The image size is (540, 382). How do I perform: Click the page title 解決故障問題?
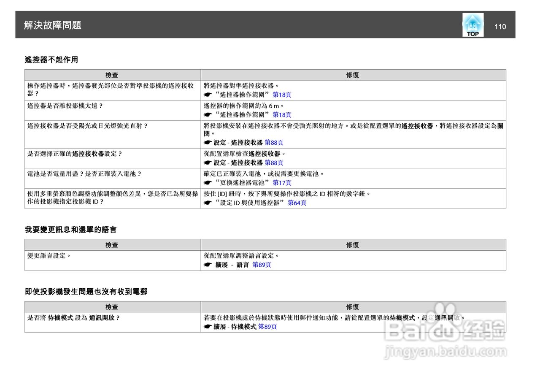pyautogui.click(x=53, y=25)
